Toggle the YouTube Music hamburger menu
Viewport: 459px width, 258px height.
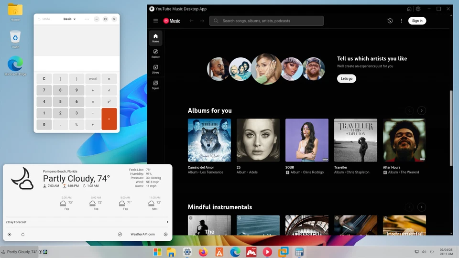(x=155, y=21)
